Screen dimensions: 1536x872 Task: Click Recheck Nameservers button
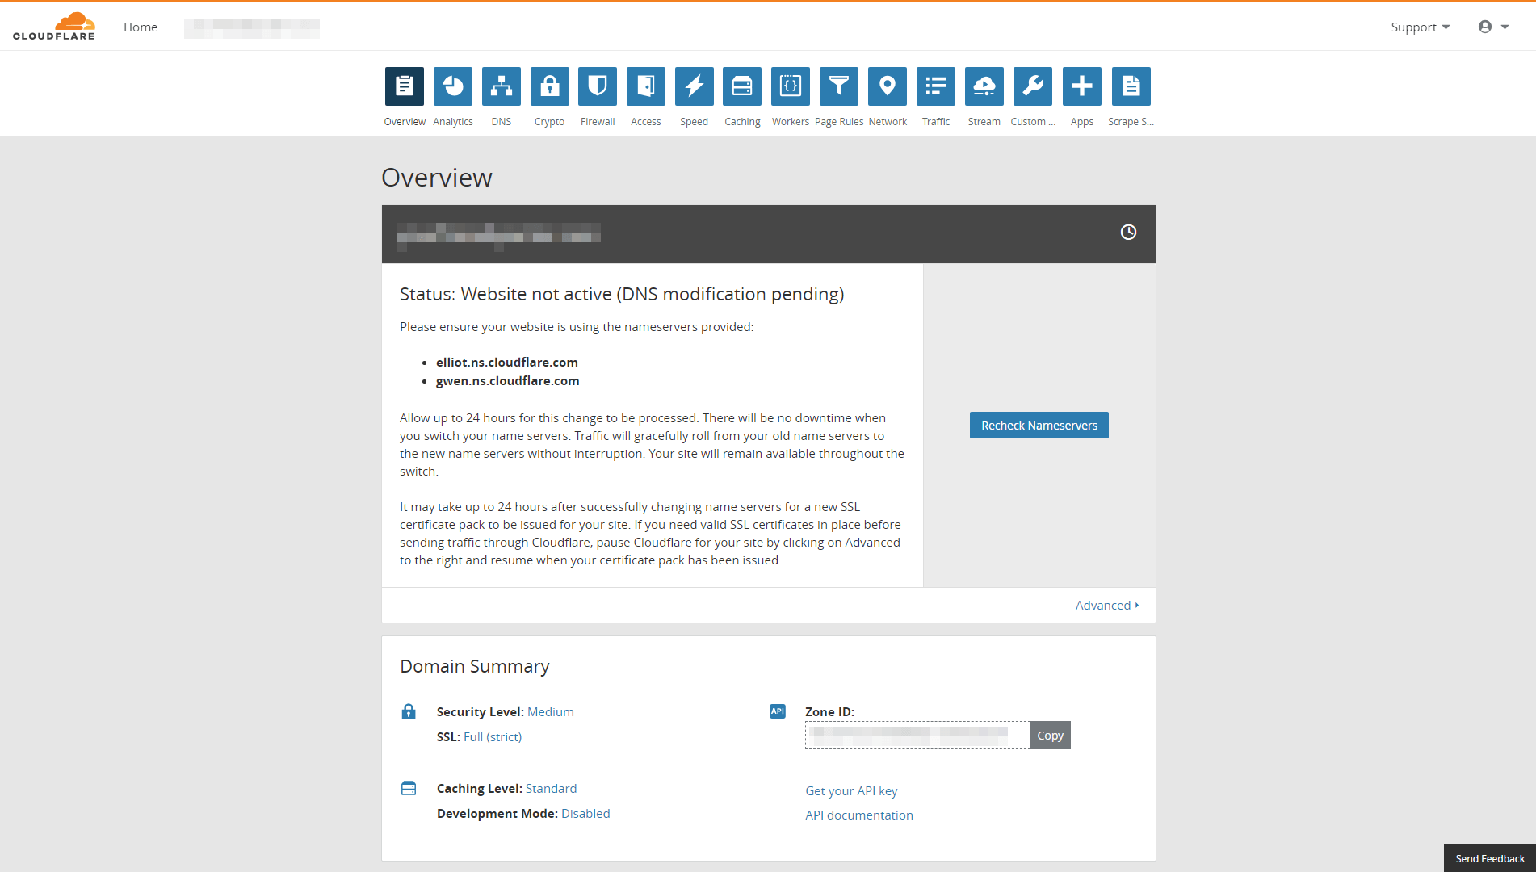click(1039, 426)
